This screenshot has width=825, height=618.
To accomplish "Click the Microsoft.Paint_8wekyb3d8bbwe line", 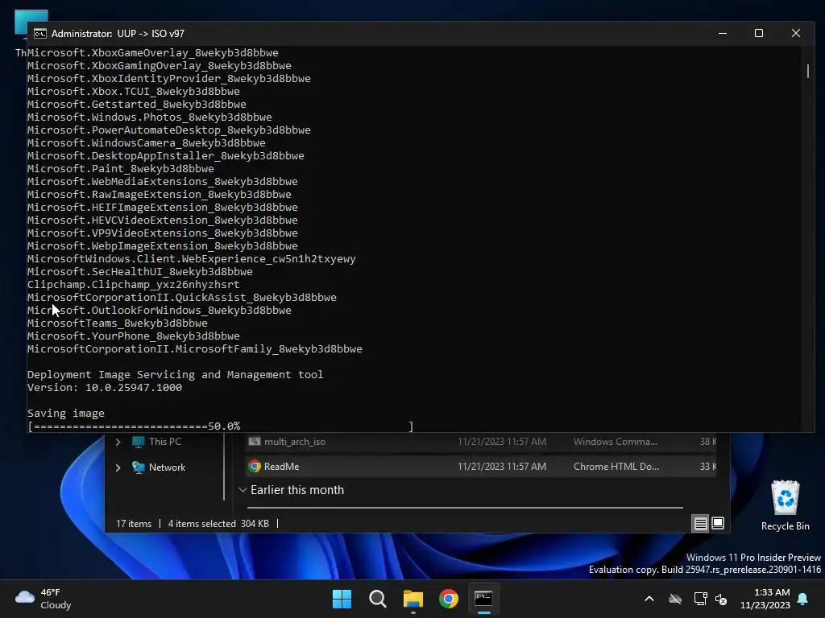I will 121,169.
